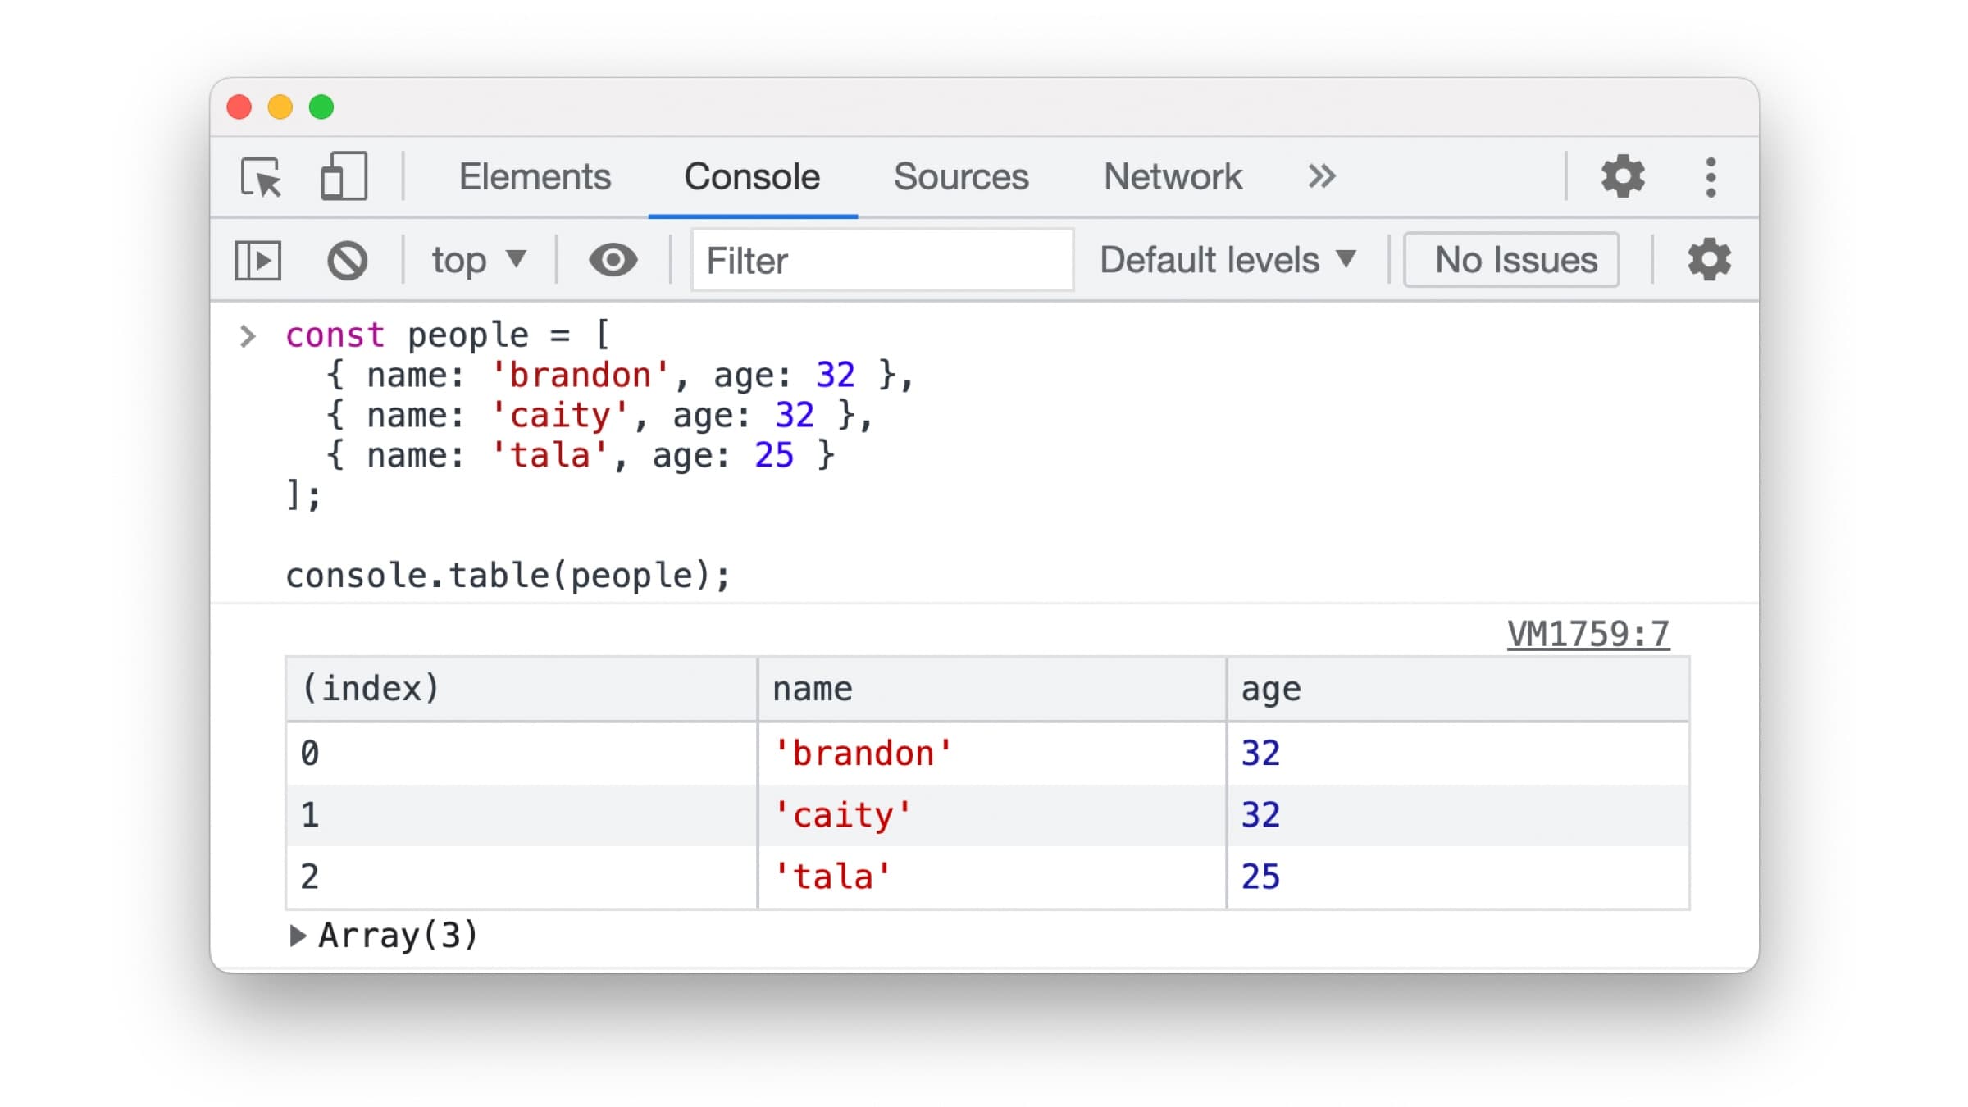Screen dimensions: 1968x1107
Task: Sort table by the name column header
Action: [x=991, y=689]
